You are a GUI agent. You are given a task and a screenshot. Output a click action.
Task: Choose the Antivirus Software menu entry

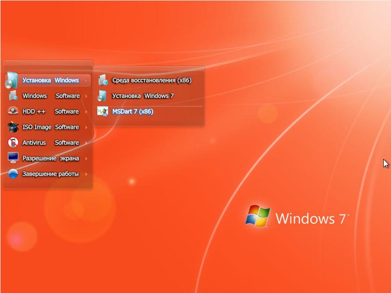point(48,142)
